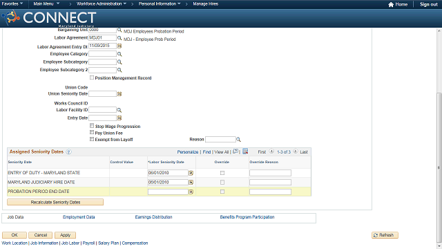Check Override for Entry of Duty row

coord(222,173)
